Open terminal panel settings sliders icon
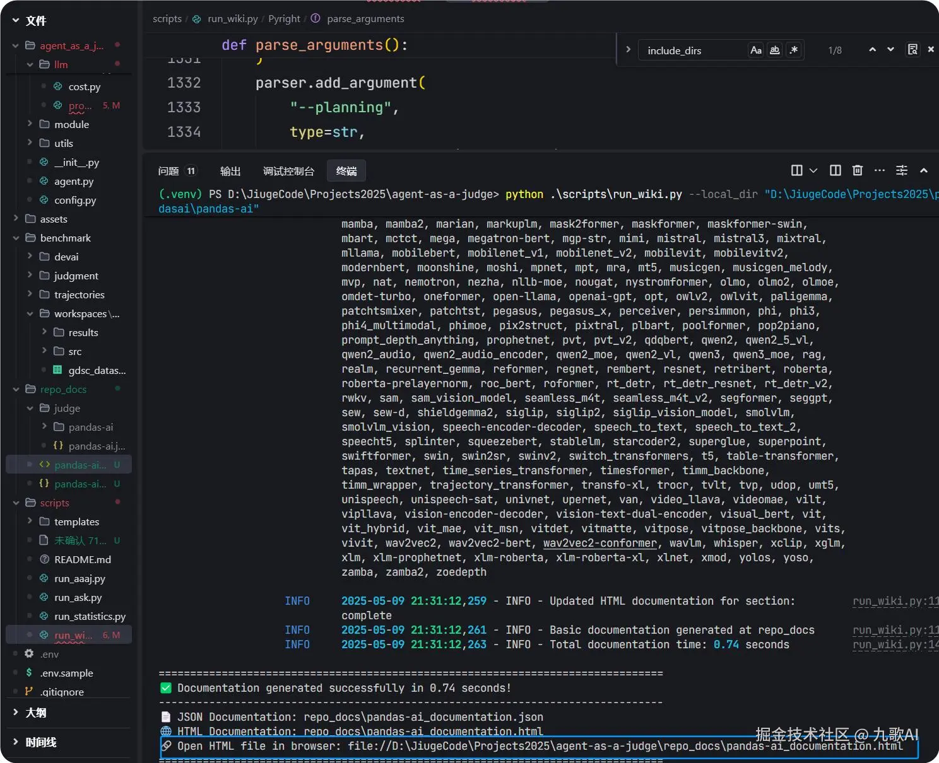Image resolution: width=939 pixels, height=763 pixels. (902, 170)
